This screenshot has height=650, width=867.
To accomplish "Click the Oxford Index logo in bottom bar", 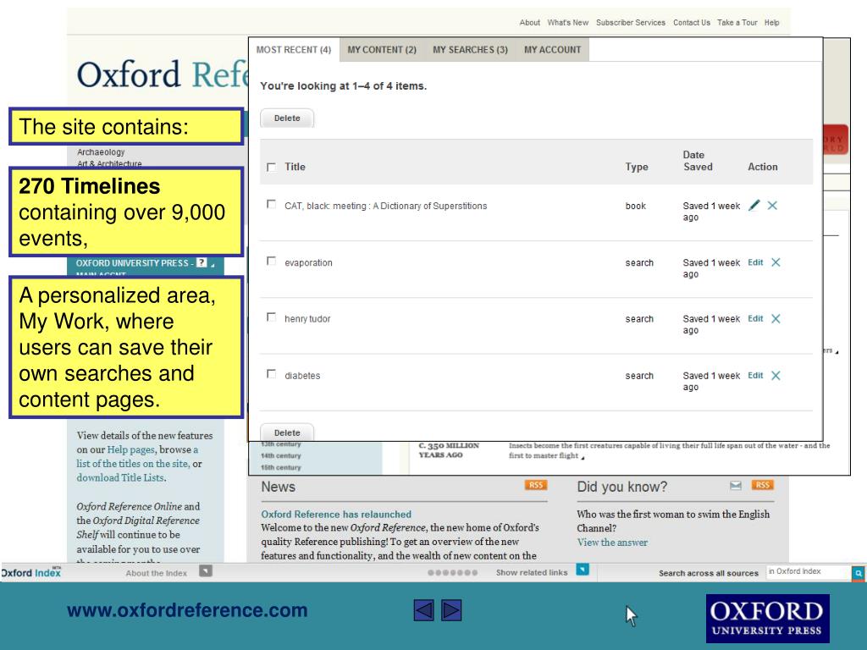I will (x=31, y=573).
